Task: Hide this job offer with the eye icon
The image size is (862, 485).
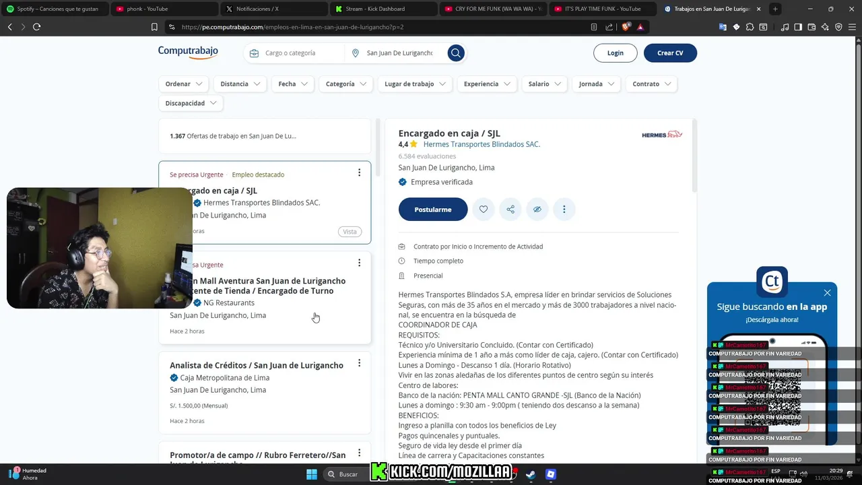Action: pyautogui.click(x=537, y=209)
